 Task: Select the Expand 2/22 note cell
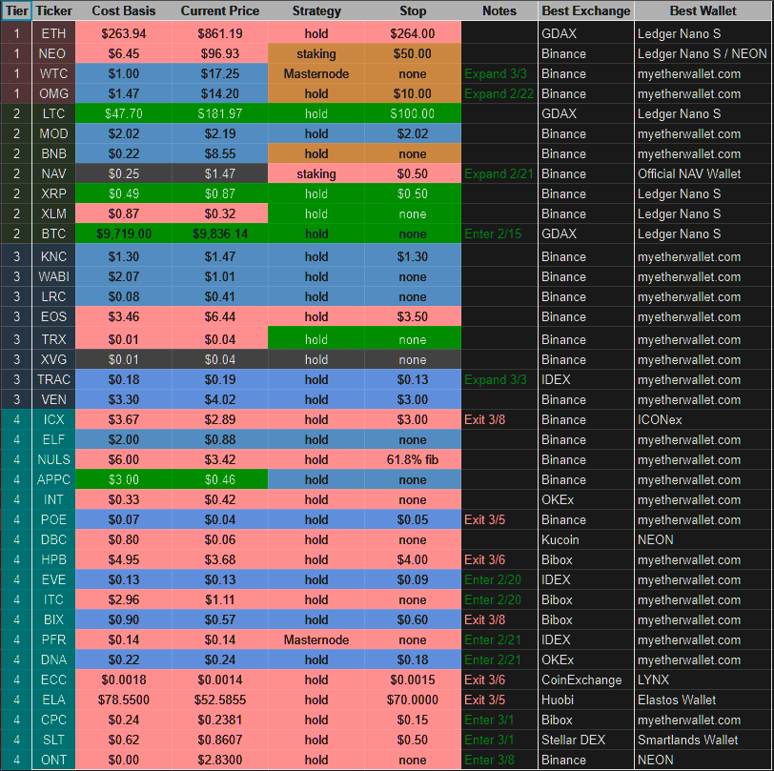(x=499, y=93)
